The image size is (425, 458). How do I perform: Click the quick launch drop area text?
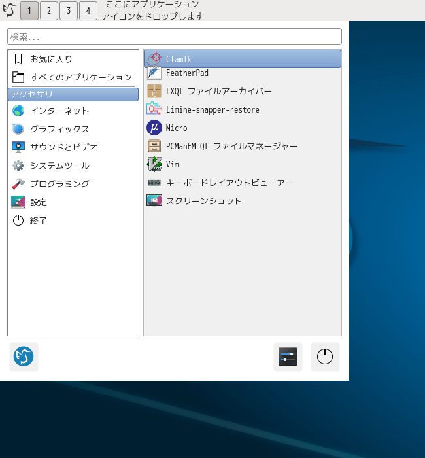[x=152, y=10]
